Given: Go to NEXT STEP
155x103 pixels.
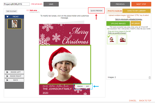Looking at the screenshot, I should pyautogui.click(x=141, y=4).
